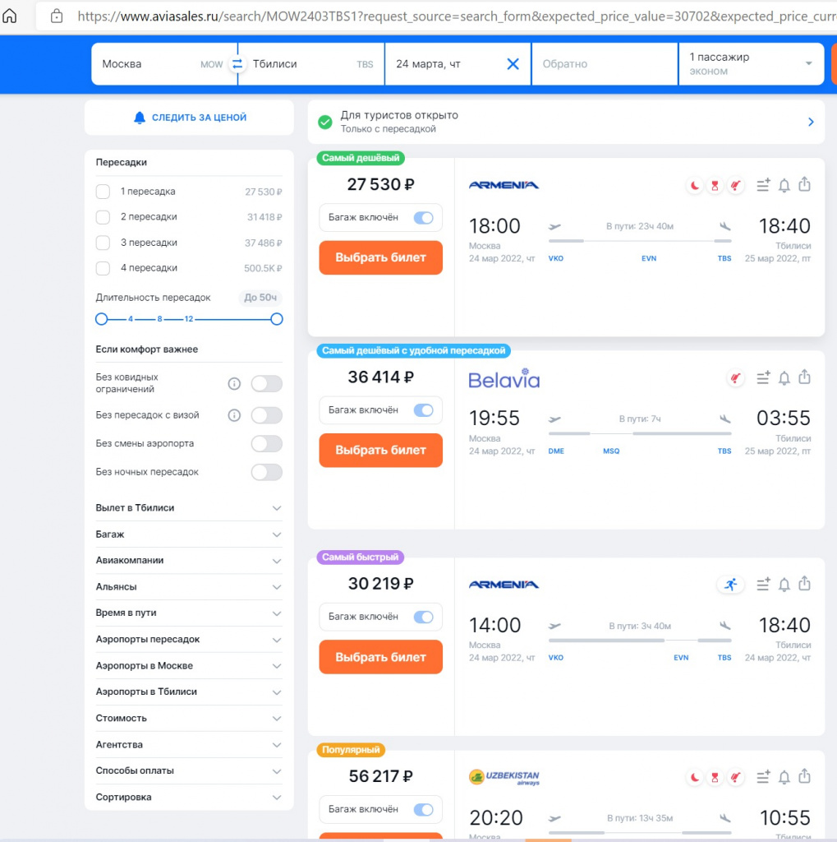This screenshot has height=842, width=837.
Task: Click the Тбилиси destination field
Action: [311, 64]
